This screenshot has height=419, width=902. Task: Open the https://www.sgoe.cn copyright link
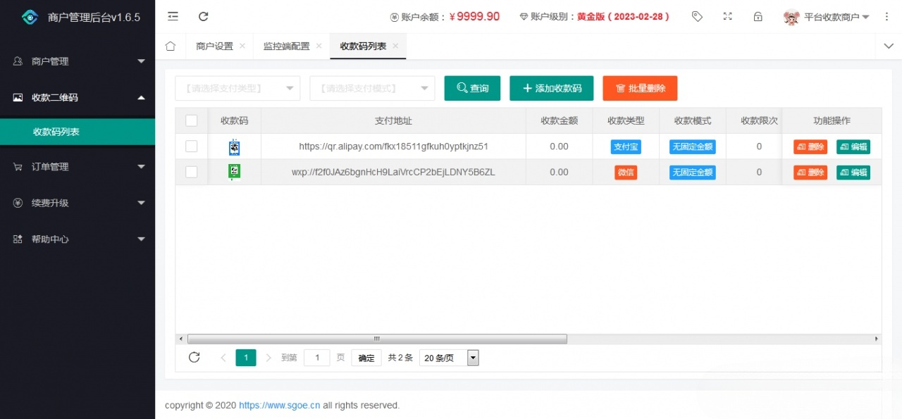coord(278,405)
